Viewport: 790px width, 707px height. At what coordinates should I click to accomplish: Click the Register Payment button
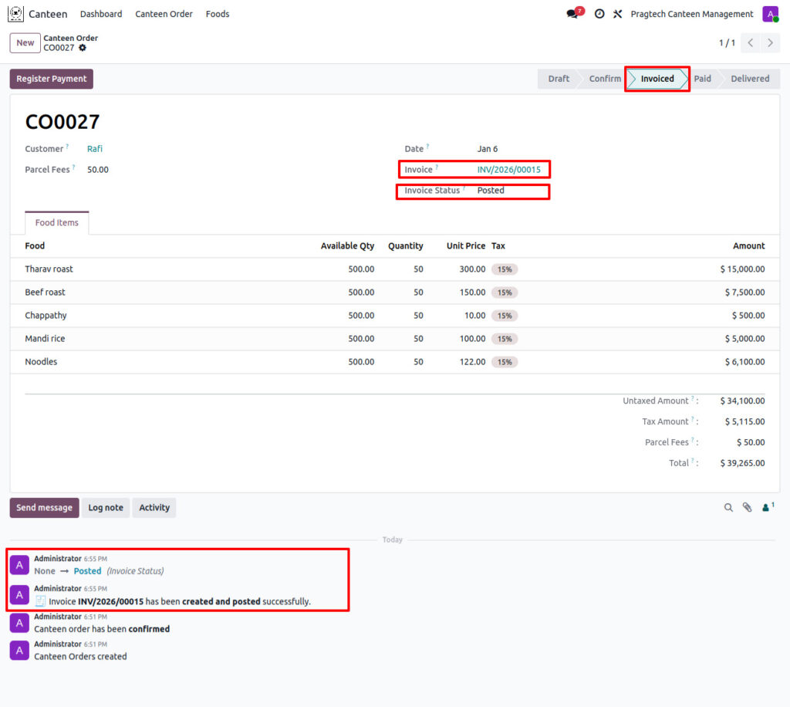(x=52, y=79)
